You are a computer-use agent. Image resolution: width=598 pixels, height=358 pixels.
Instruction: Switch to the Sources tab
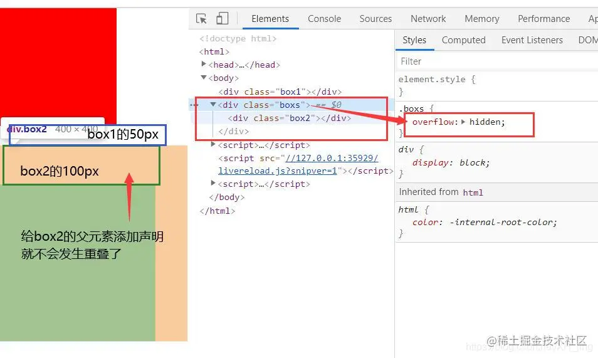click(x=375, y=19)
